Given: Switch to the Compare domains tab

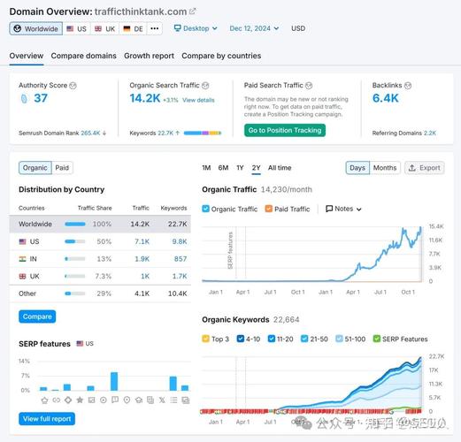Looking at the screenshot, I should point(84,56).
